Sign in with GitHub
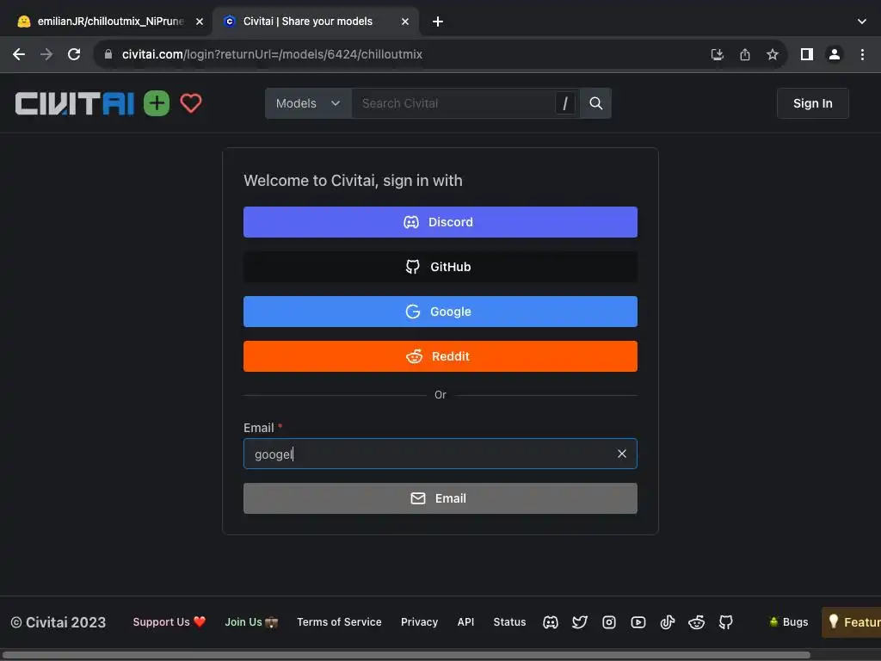The width and height of the screenshot is (881, 661). point(440,267)
